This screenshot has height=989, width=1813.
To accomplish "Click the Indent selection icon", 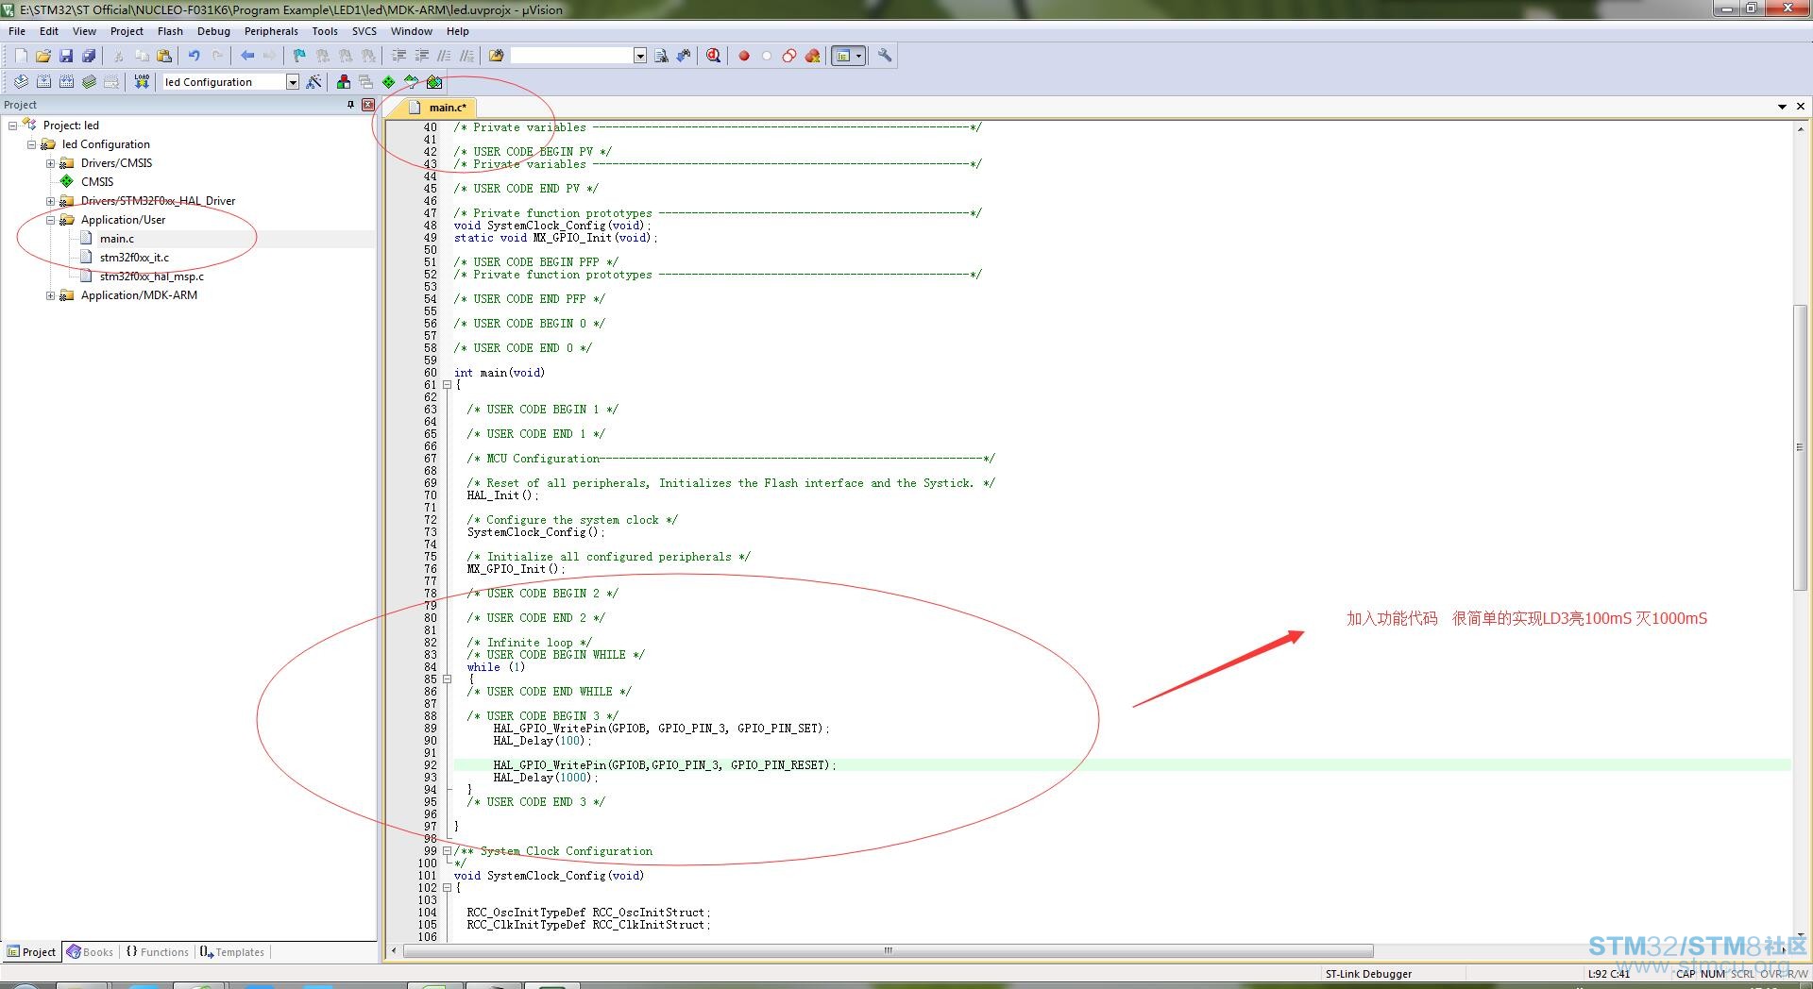I will 398,56.
